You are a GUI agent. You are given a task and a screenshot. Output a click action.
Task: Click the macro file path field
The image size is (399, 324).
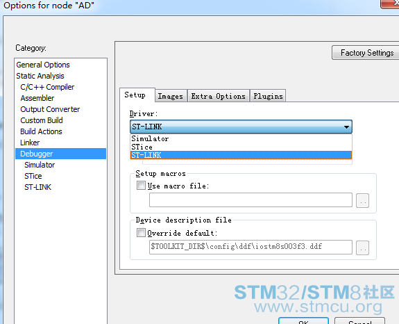click(x=251, y=200)
